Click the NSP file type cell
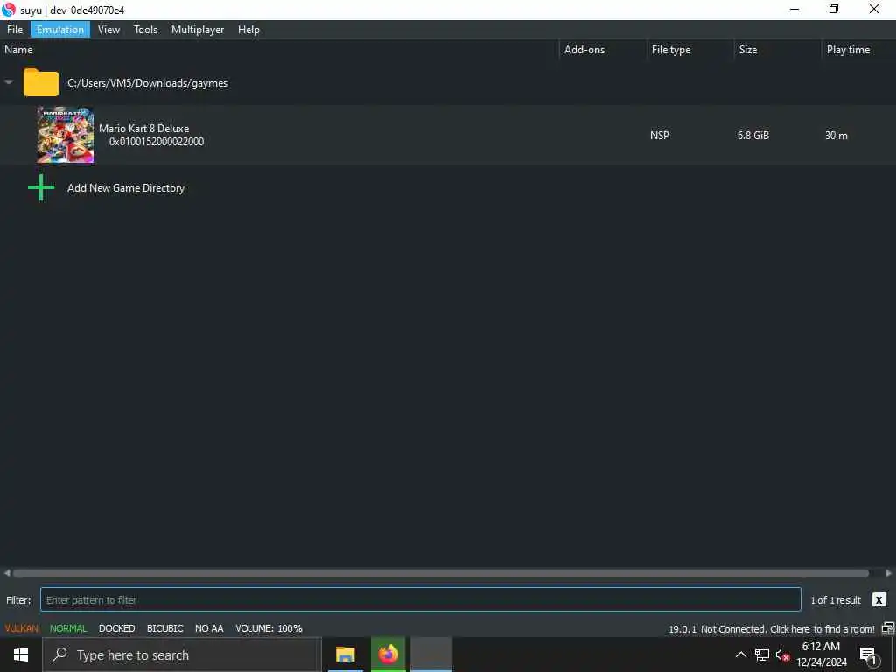The width and height of the screenshot is (896, 672). click(x=660, y=136)
